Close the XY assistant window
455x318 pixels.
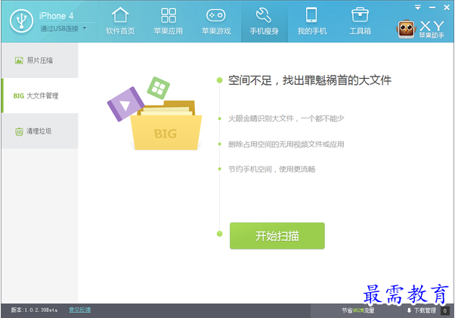coord(447,8)
